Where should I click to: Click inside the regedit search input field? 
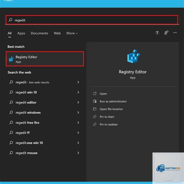coord(92,20)
